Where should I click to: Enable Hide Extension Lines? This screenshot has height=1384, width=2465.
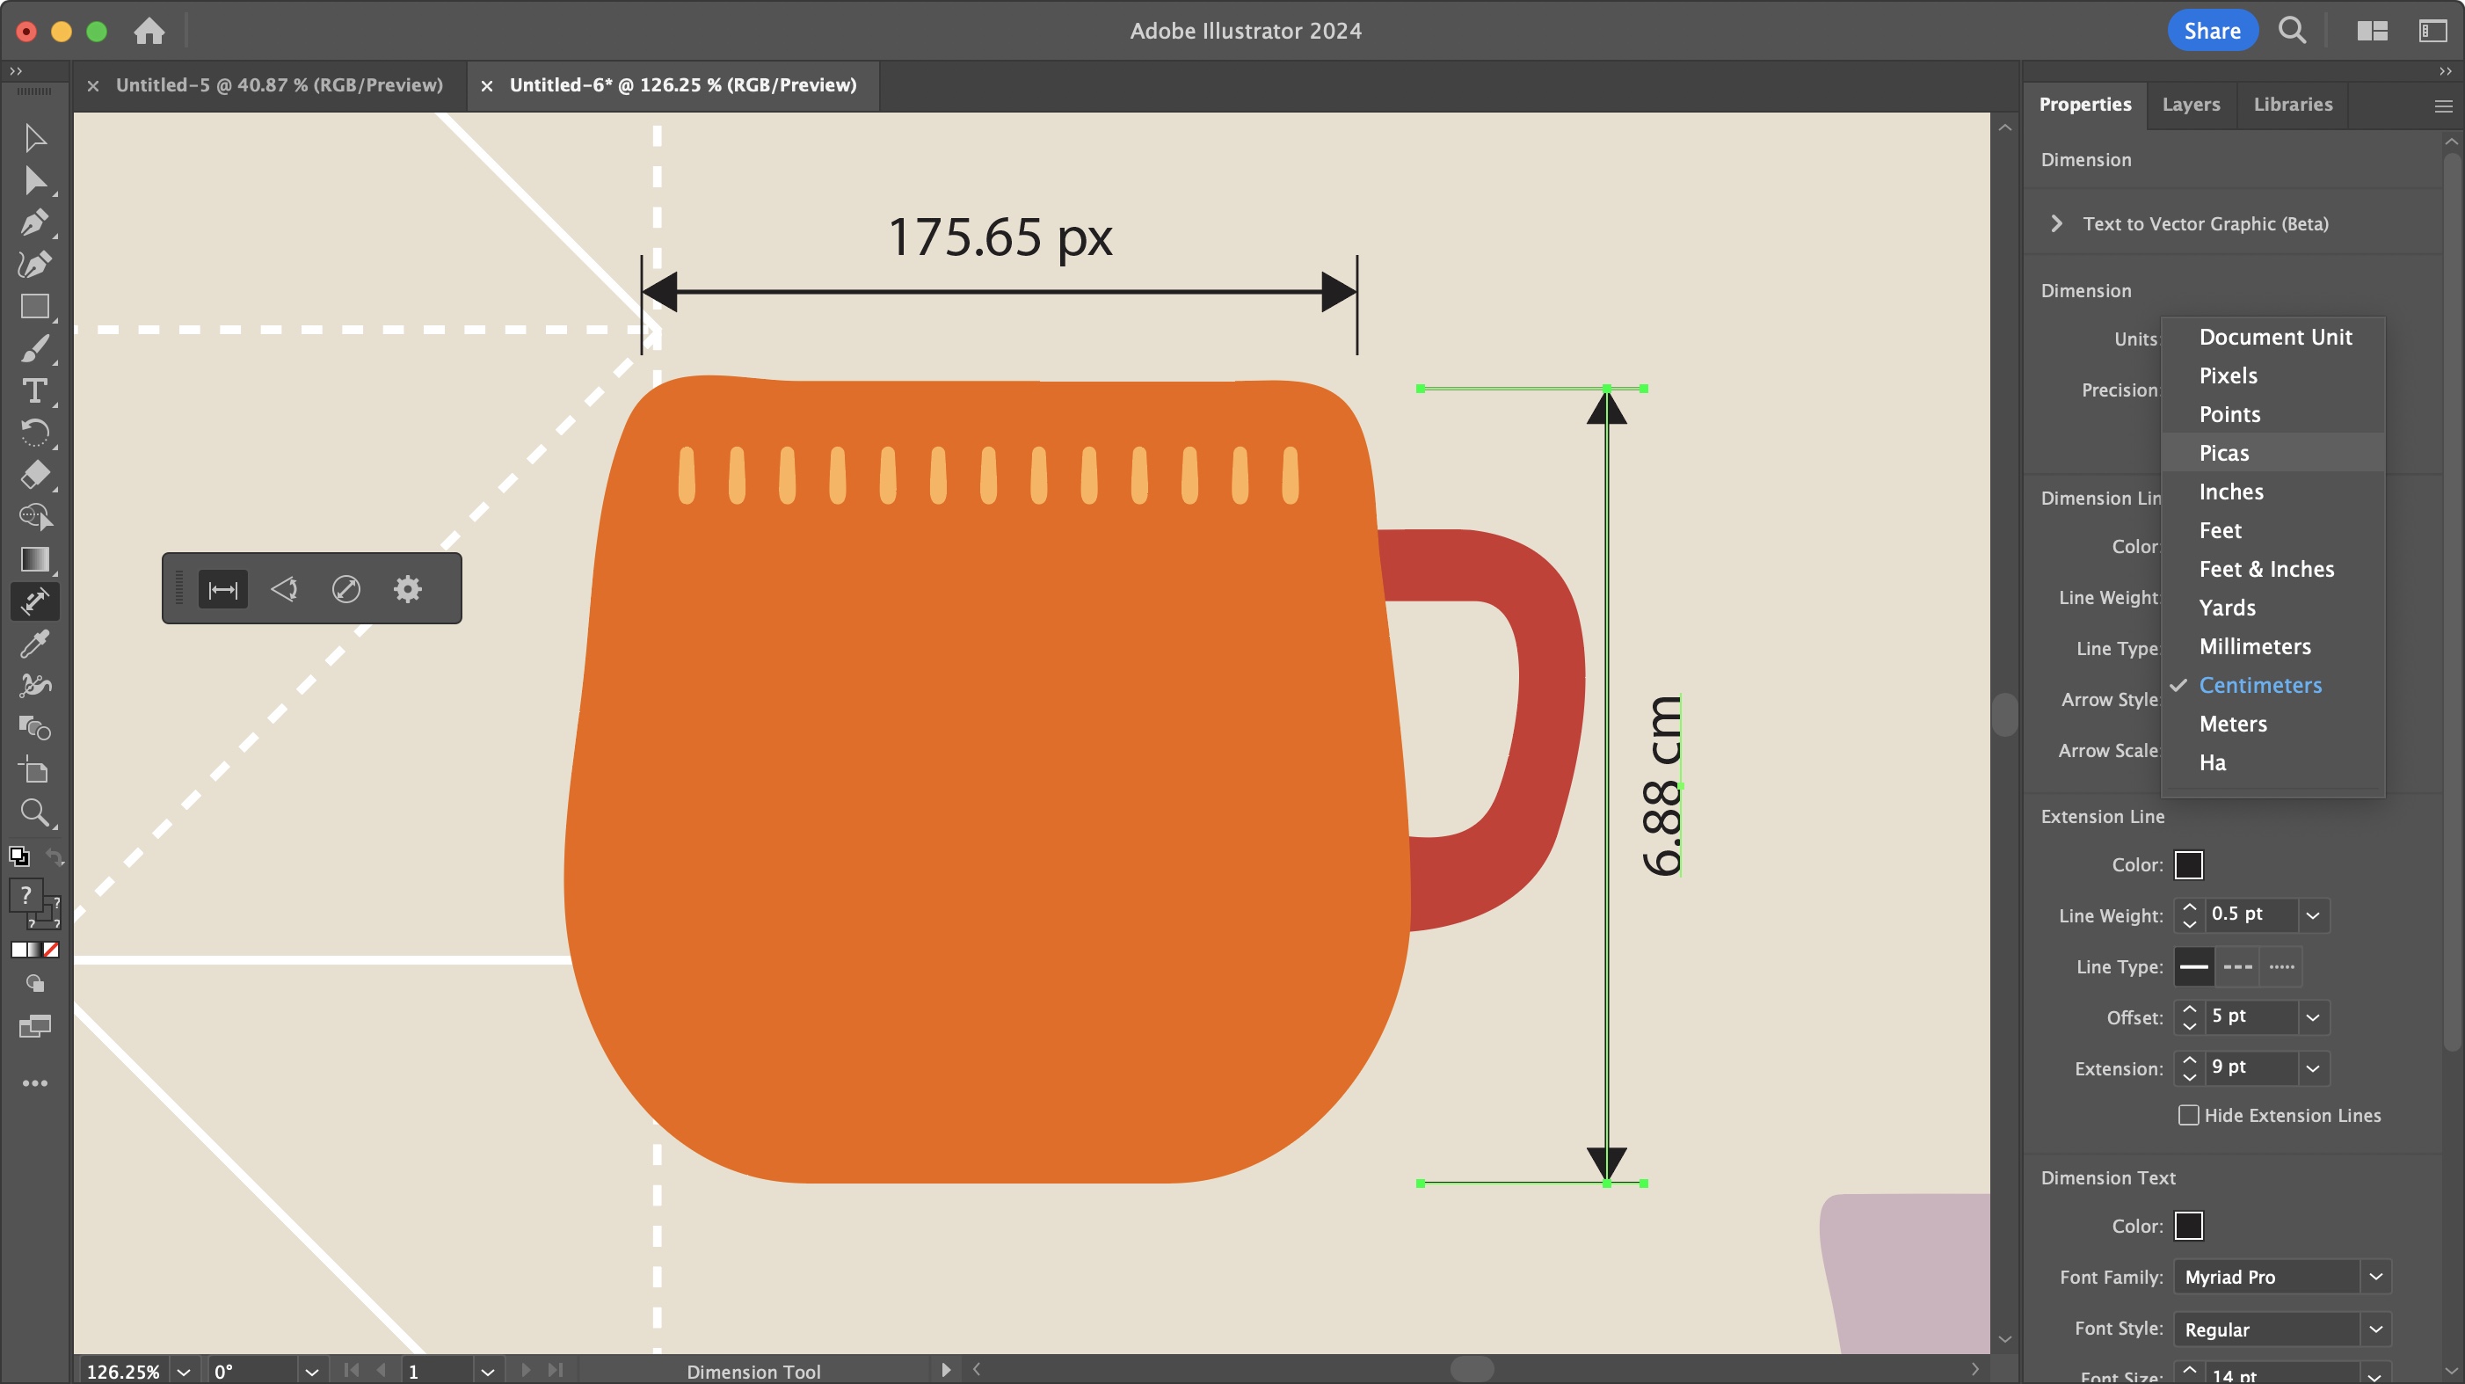tap(2186, 1115)
